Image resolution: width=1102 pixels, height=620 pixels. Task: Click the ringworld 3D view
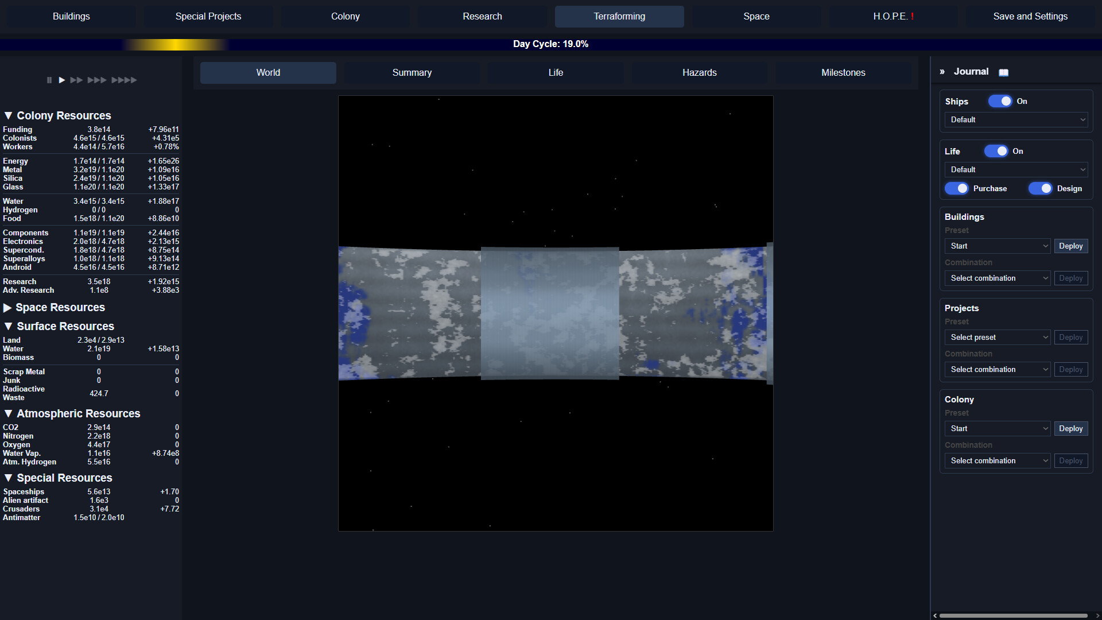(x=556, y=313)
